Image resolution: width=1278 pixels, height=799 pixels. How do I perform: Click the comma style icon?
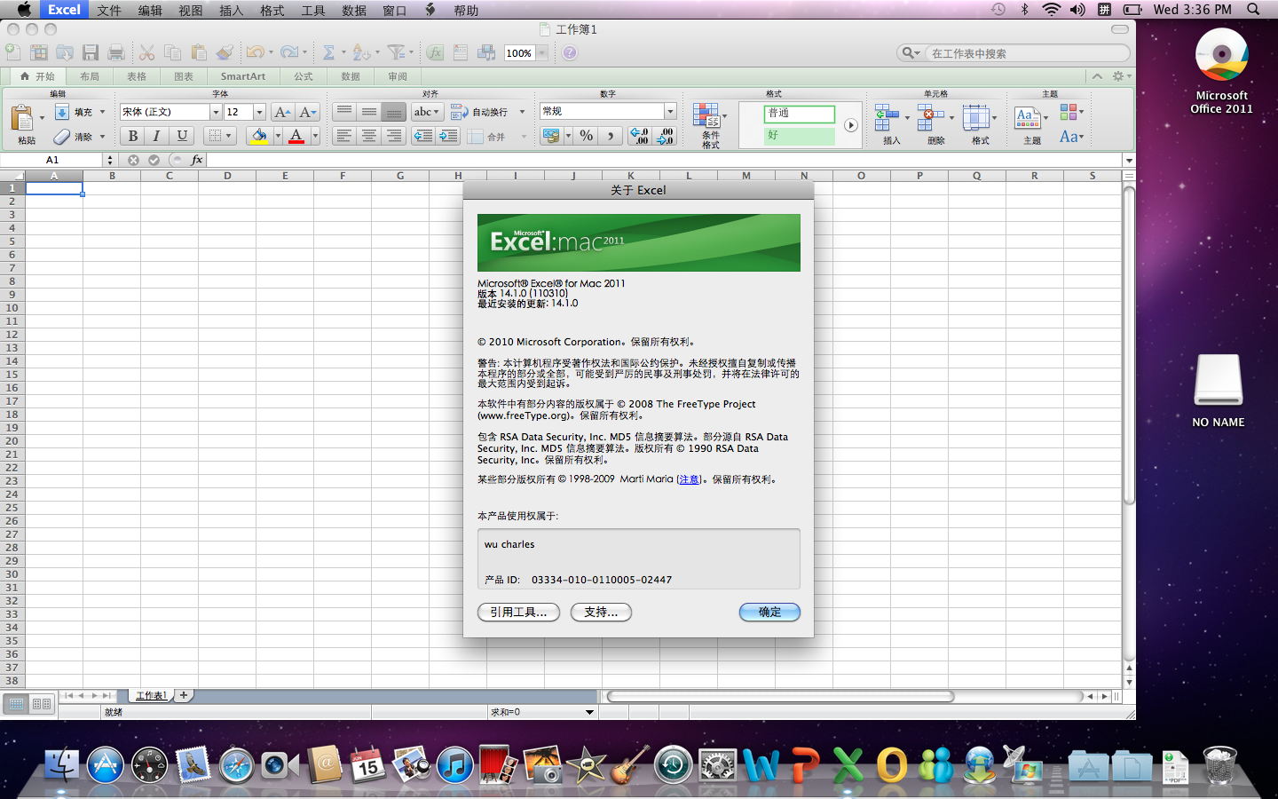point(611,136)
